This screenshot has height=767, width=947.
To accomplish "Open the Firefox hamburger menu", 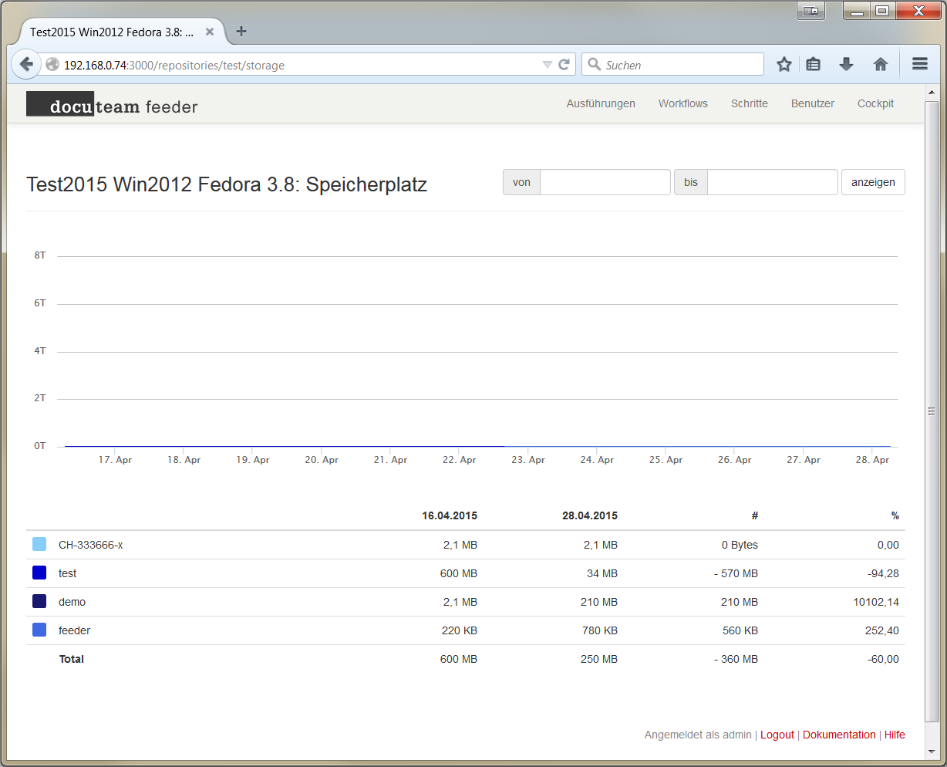I will coord(919,65).
